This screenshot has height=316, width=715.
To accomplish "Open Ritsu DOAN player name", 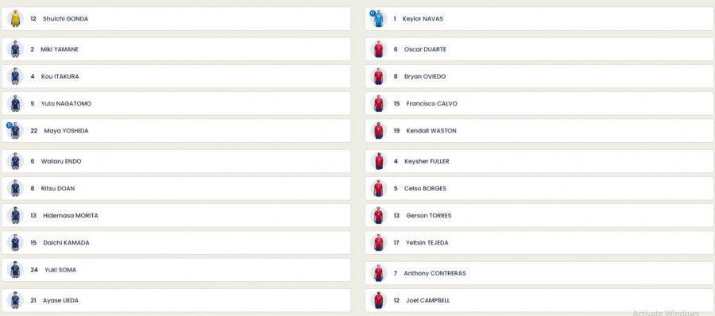I will [x=58, y=188].
